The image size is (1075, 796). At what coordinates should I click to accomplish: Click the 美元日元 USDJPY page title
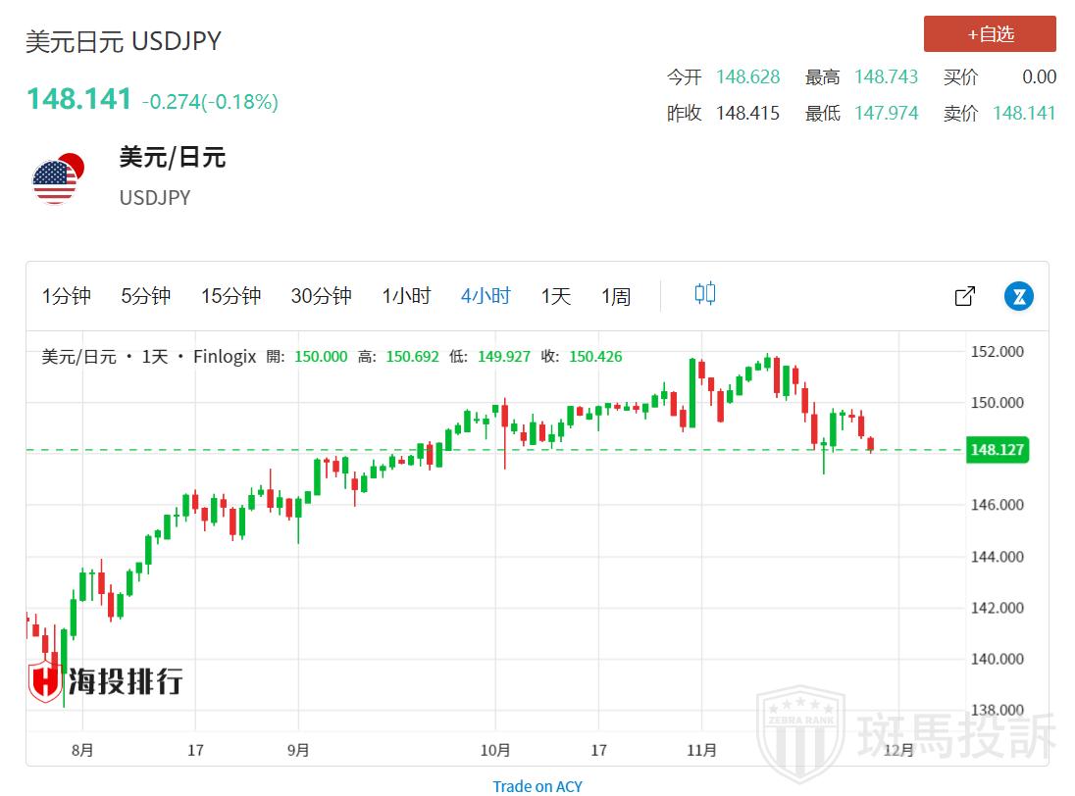[x=124, y=41]
